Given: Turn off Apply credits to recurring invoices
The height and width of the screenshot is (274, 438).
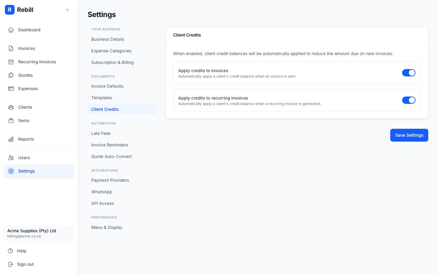Looking at the screenshot, I should tap(409, 100).
